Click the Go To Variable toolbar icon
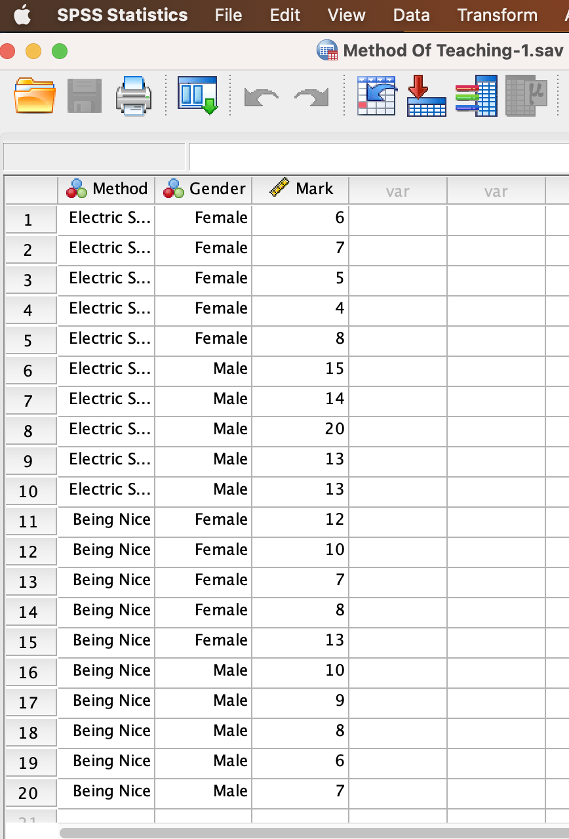This screenshot has width=569, height=839. click(426, 95)
